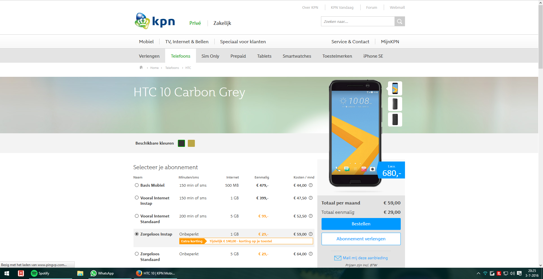
Task: Click the Firefox HTC 10 taskbar button
Action: 156,273
